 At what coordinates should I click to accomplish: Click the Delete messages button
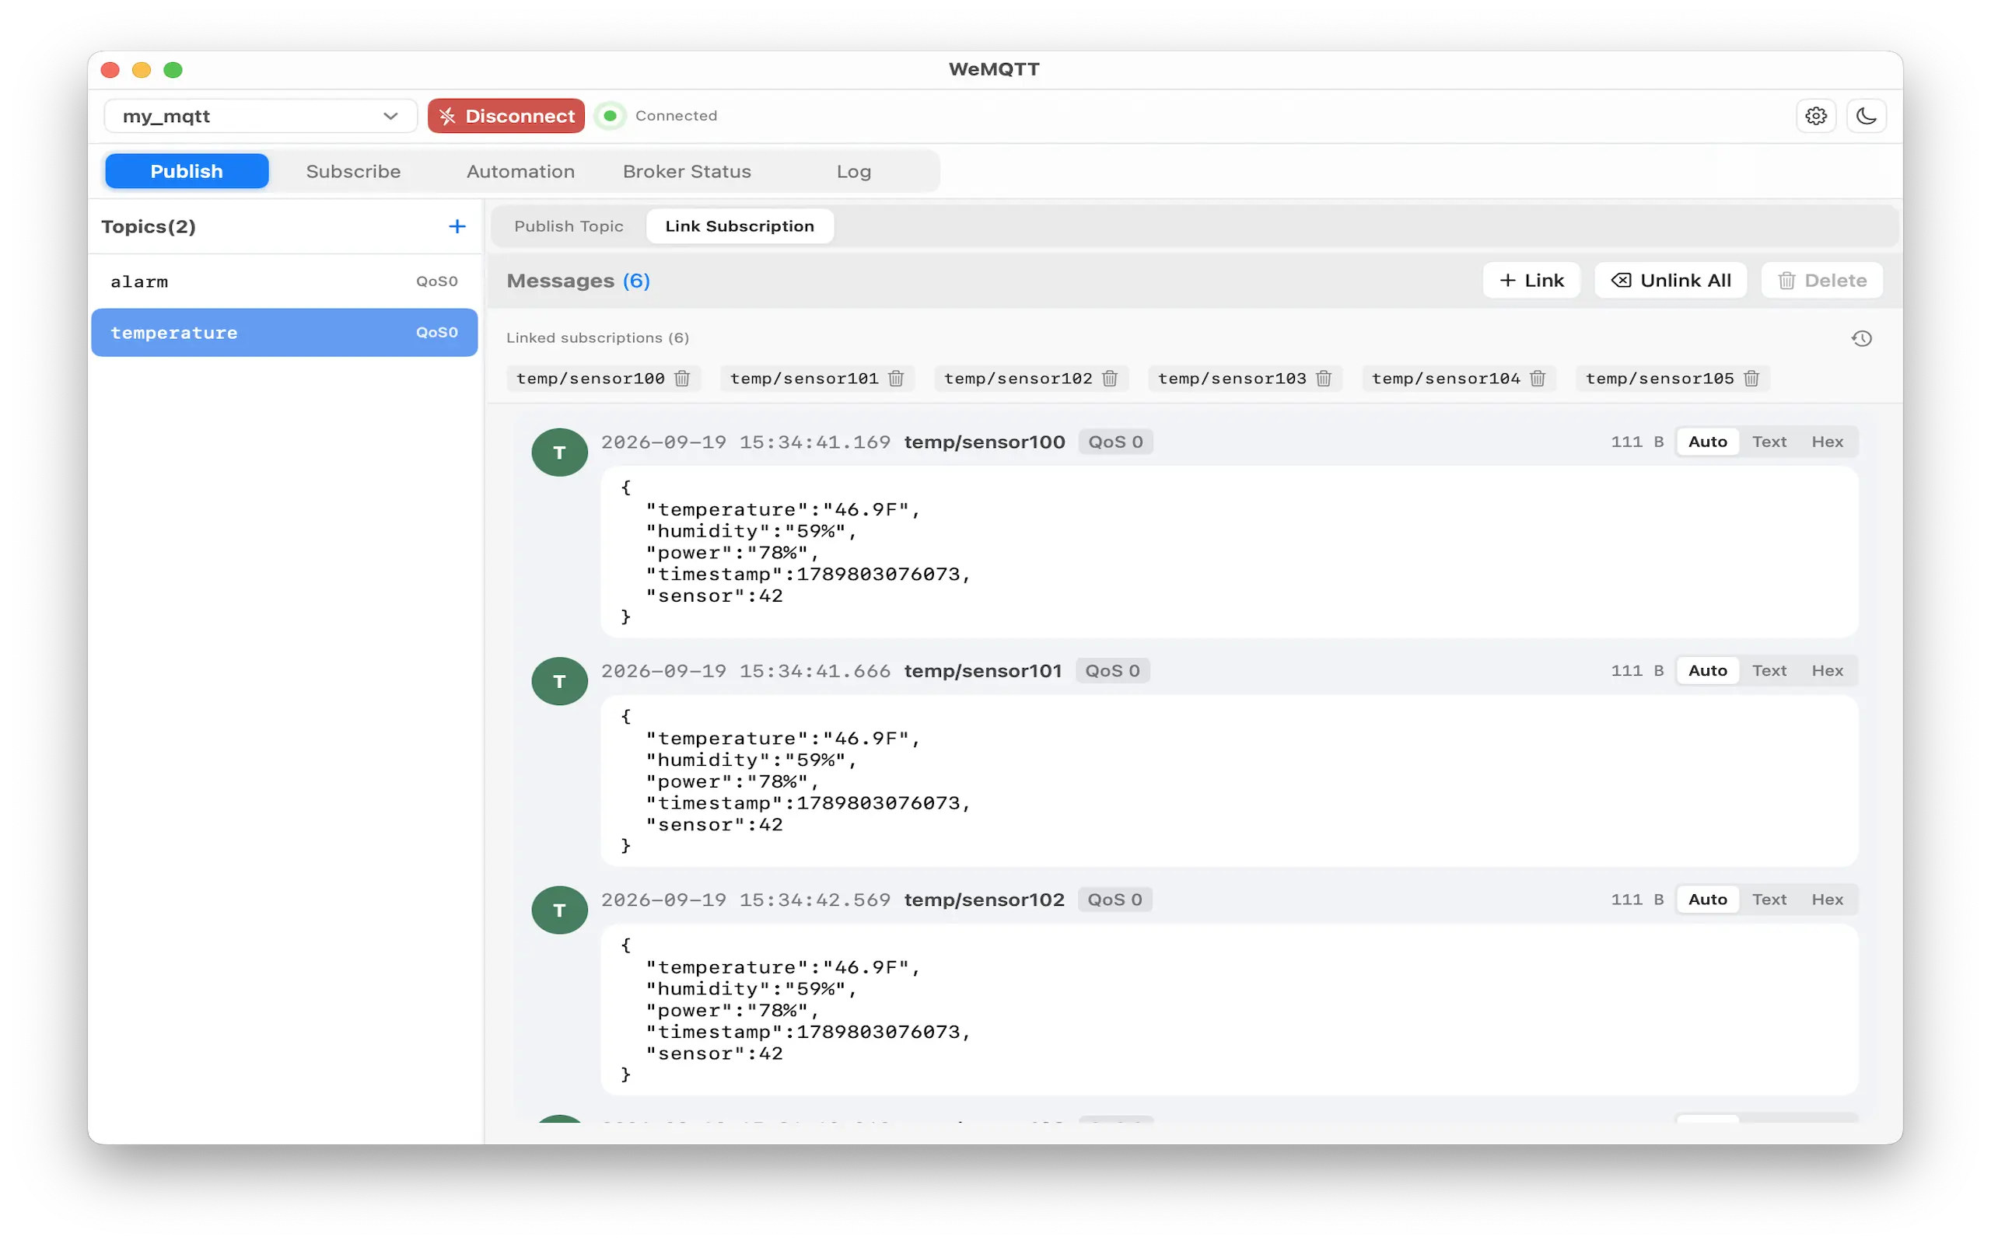[1821, 281]
